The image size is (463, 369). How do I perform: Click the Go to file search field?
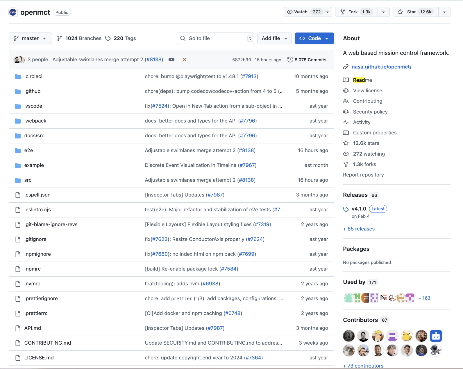click(215, 38)
